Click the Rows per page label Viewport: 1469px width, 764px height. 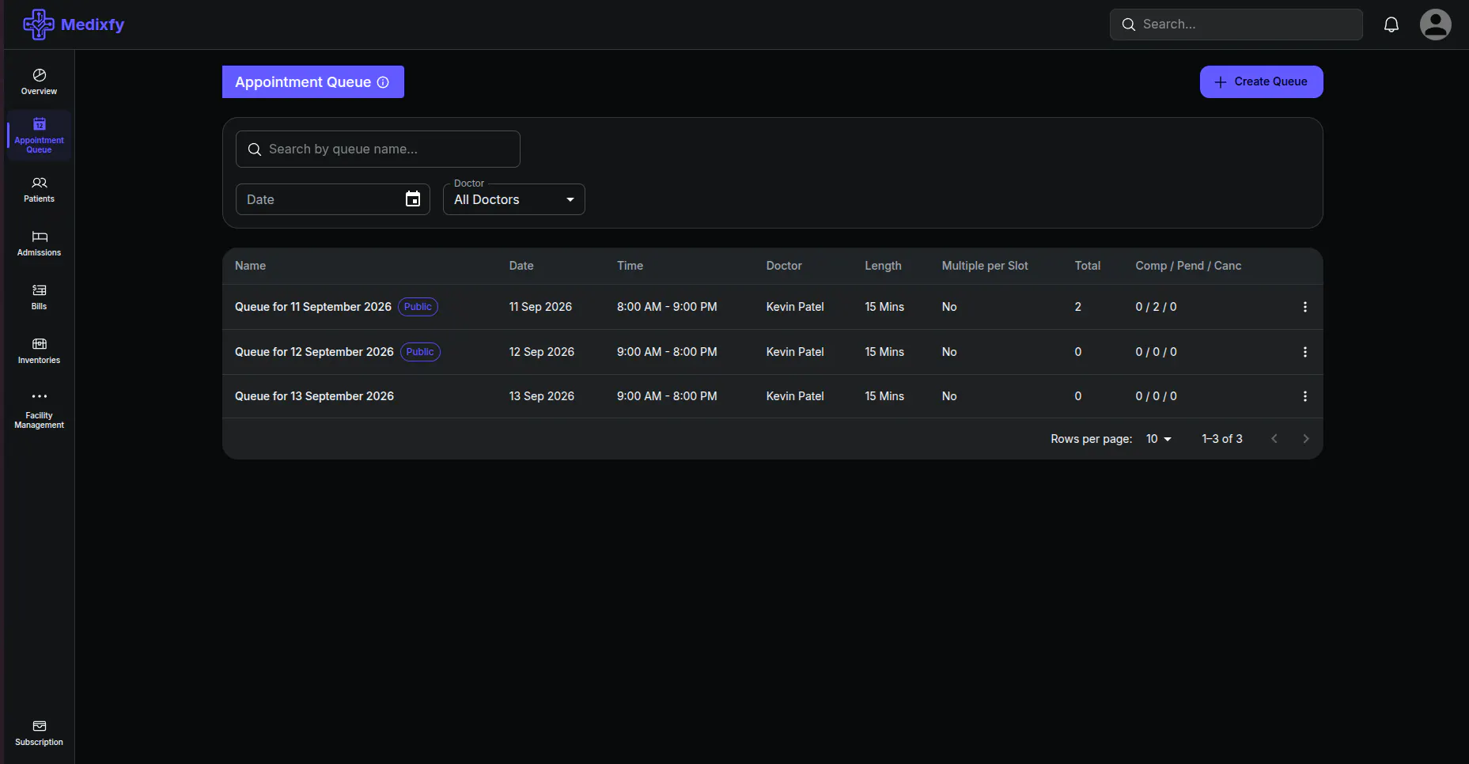(x=1091, y=439)
